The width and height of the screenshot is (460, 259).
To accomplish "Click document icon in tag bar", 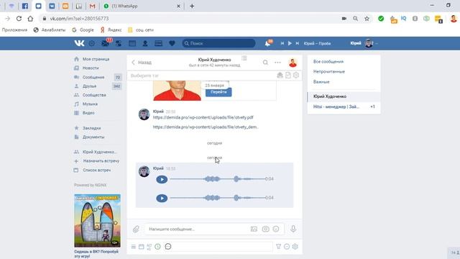I will coord(288,75).
